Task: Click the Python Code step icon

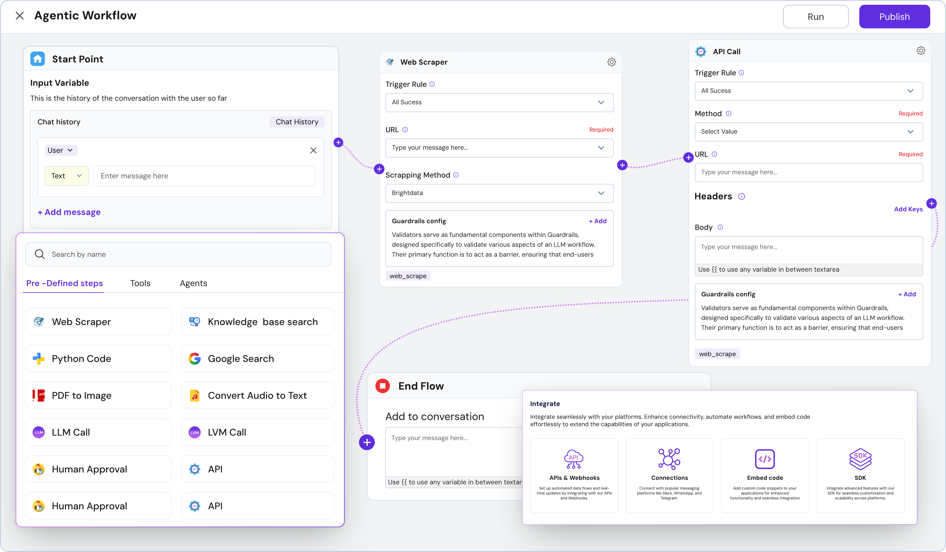Action: click(x=38, y=359)
